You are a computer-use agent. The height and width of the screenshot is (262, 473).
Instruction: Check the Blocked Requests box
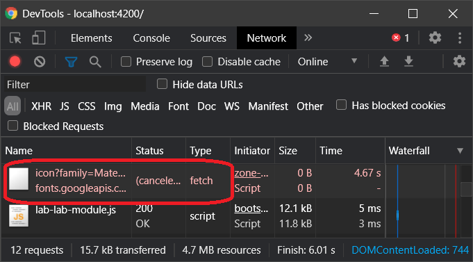13,126
